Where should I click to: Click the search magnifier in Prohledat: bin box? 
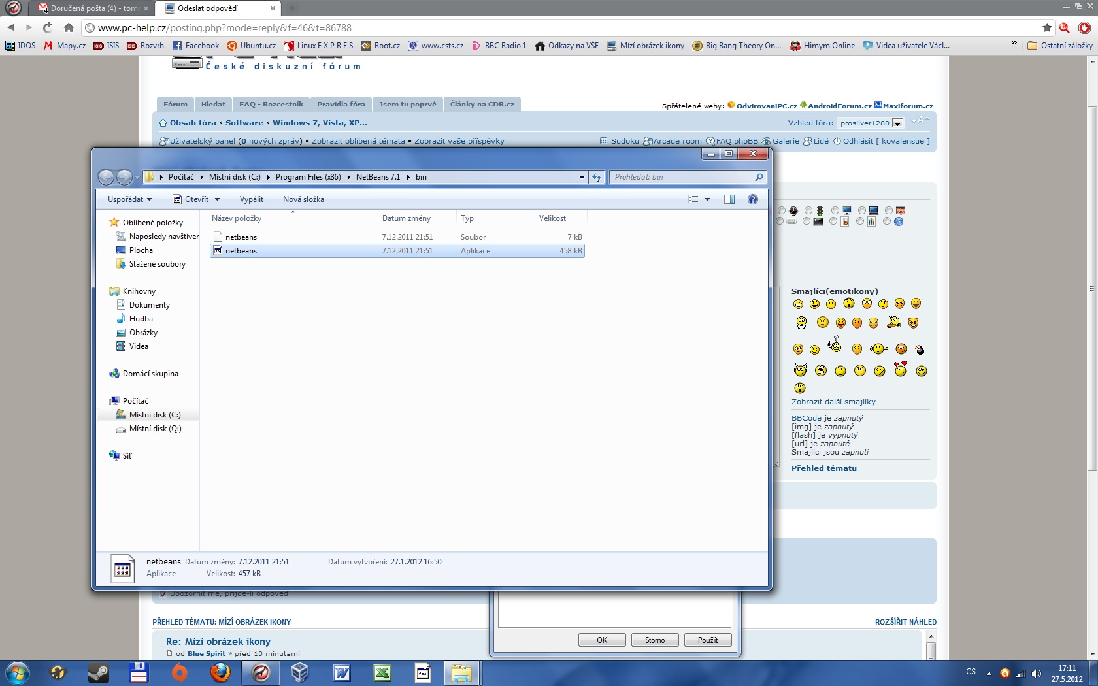tap(759, 177)
